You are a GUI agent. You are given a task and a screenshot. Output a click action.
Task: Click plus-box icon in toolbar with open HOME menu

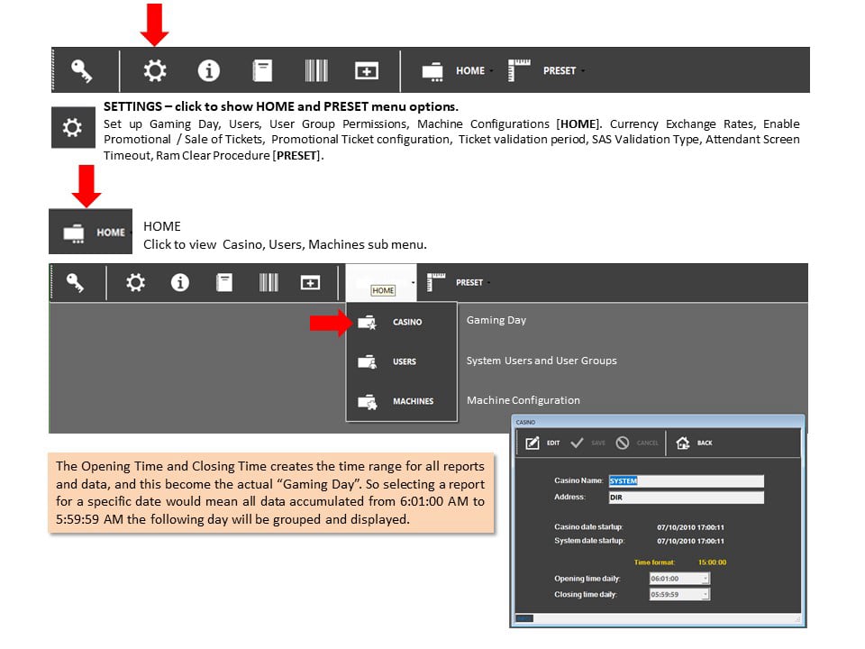point(310,282)
